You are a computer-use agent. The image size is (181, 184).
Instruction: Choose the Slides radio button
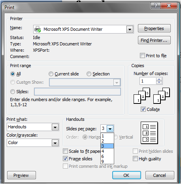point(13,92)
